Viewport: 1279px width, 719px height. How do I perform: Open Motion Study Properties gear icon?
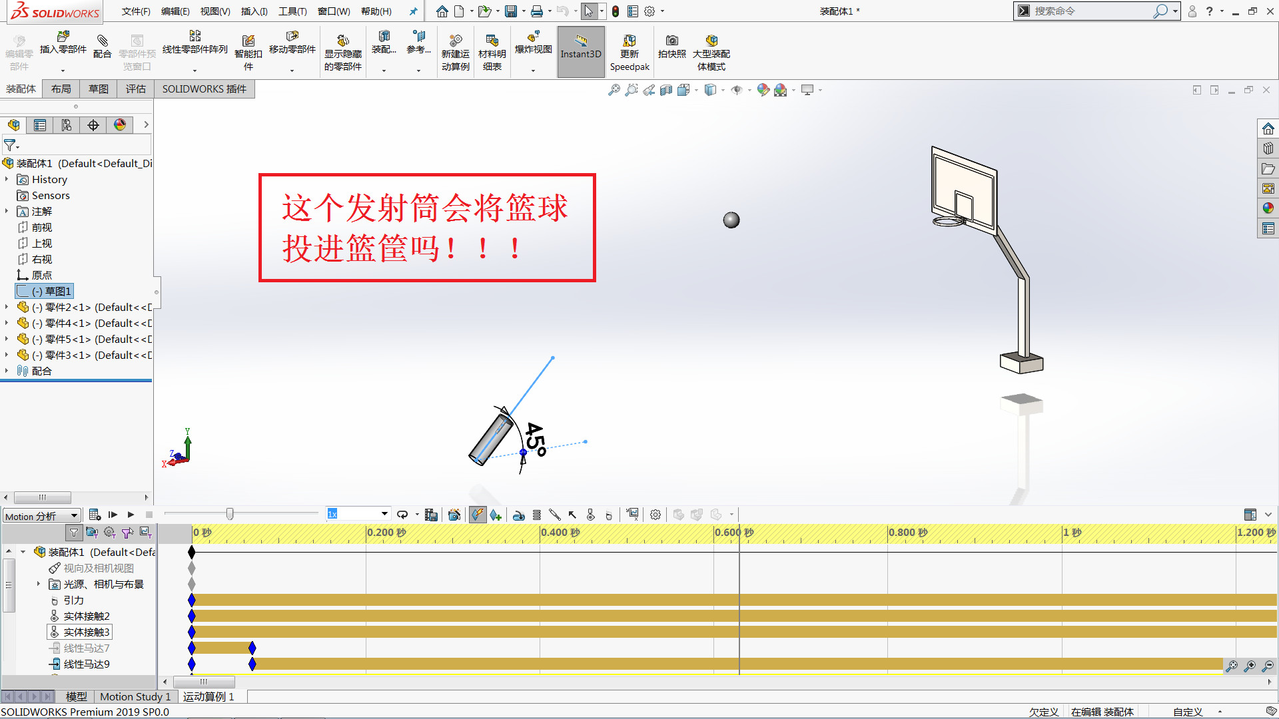coord(655,515)
